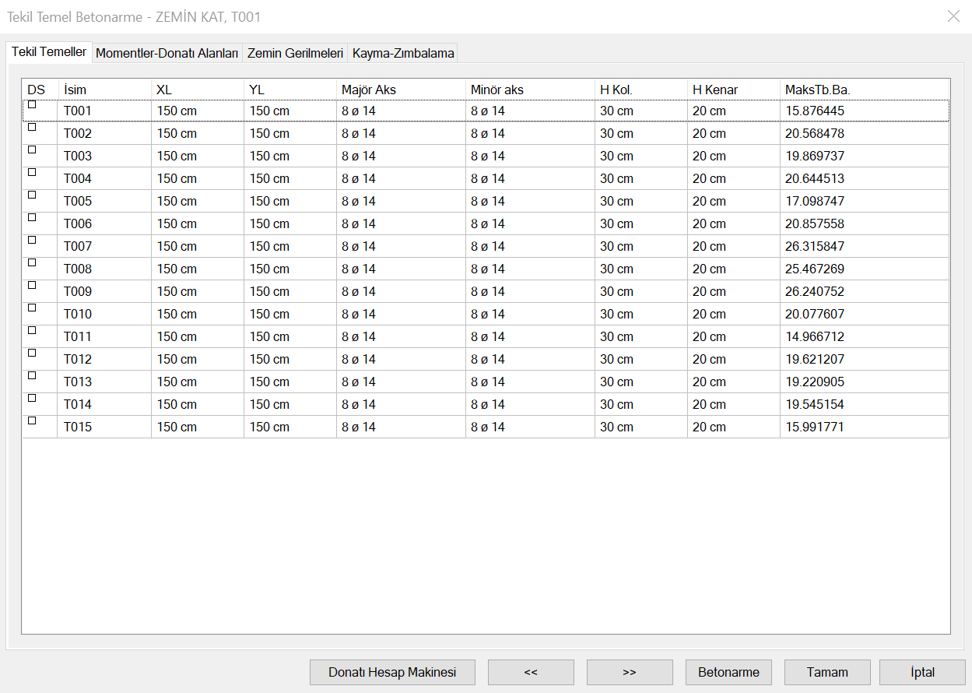
Task: Select the Tekil Temeller tab
Action: point(49,51)
